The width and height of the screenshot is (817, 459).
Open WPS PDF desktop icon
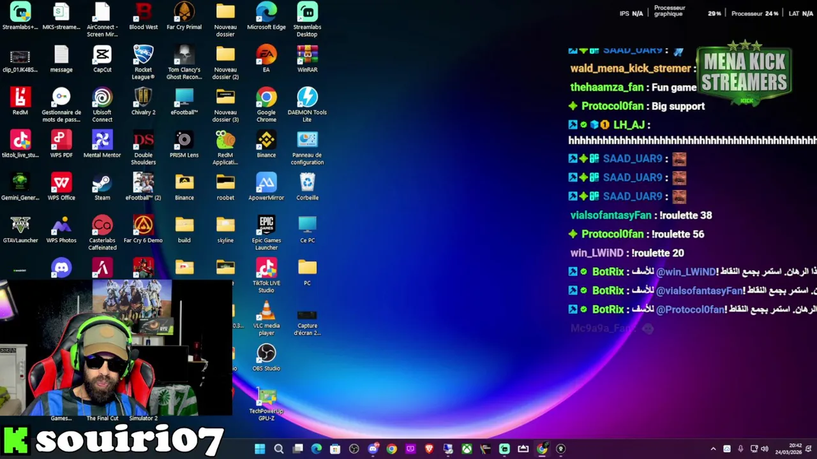click(x=61, y=145)
